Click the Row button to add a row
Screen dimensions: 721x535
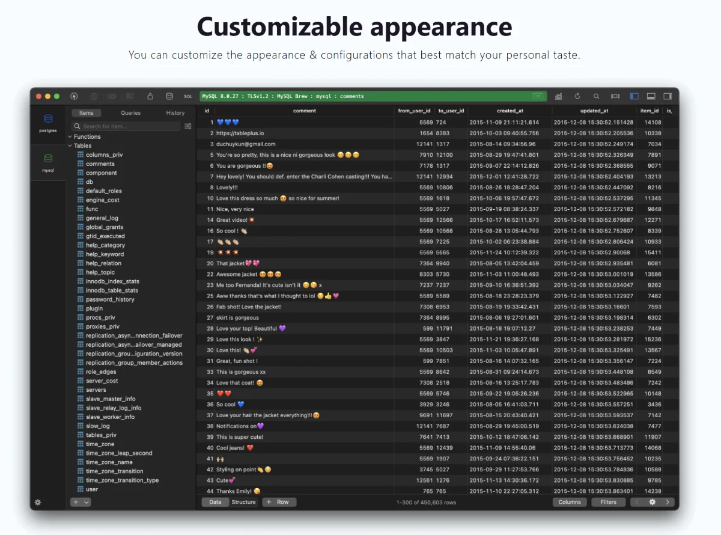(x=279, y=502)
